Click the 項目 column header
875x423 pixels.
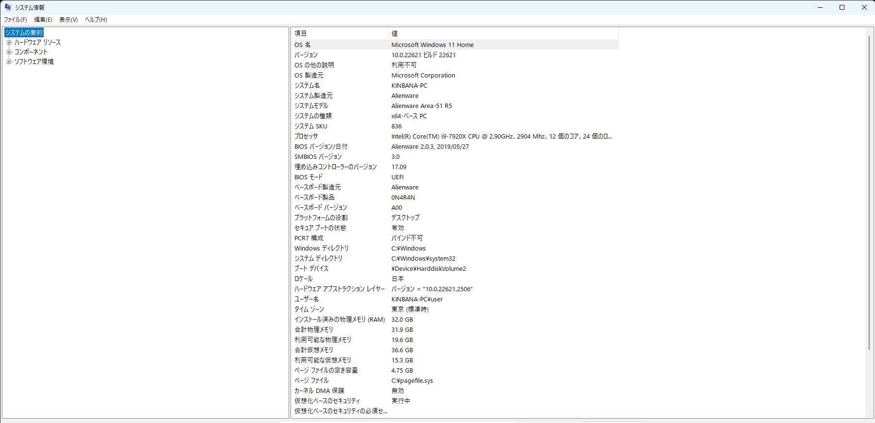pos(340,33)
